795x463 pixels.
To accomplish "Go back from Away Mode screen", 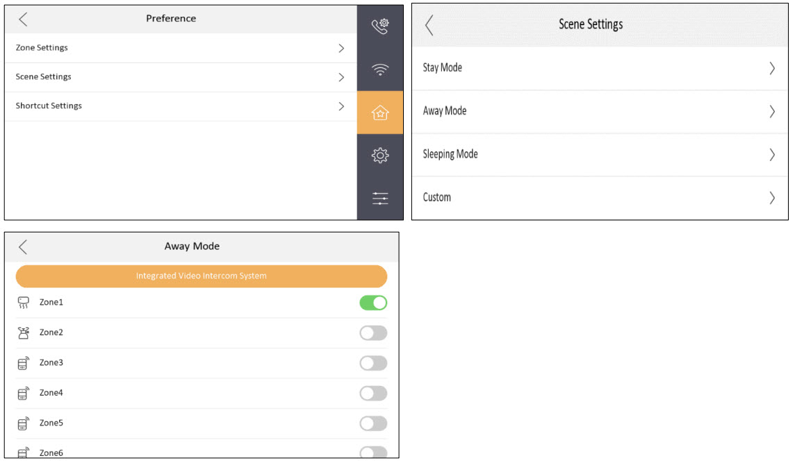I will pyautogui.click(x=23, y=246).
